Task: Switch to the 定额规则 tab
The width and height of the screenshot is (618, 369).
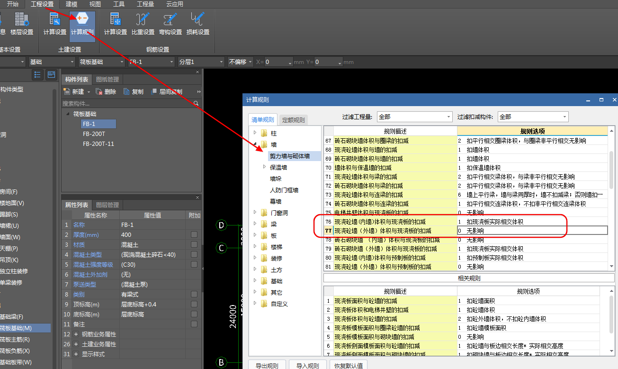Action: click(x=294, y=120)
